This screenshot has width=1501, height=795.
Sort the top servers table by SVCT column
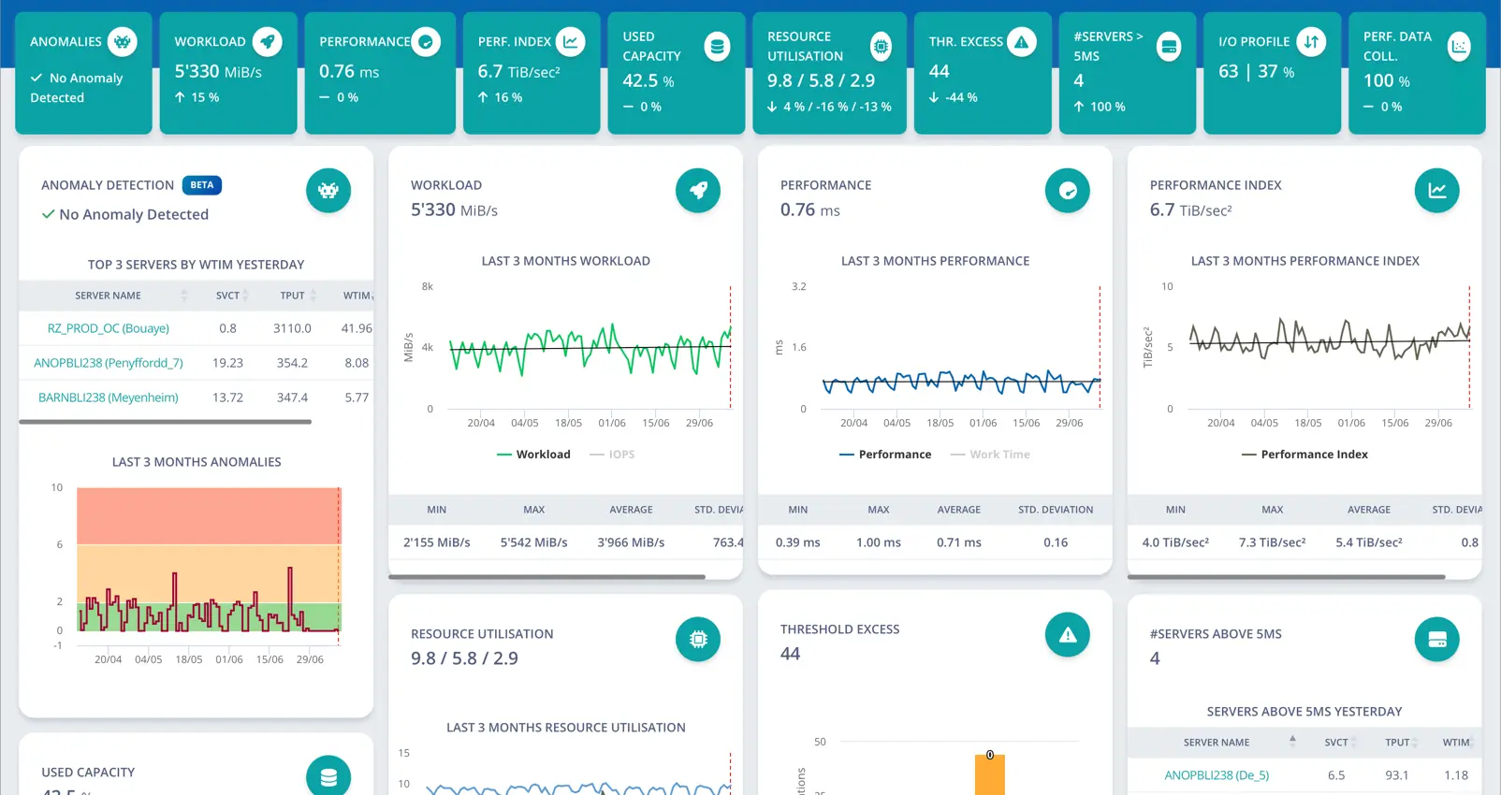coord(228,296)
